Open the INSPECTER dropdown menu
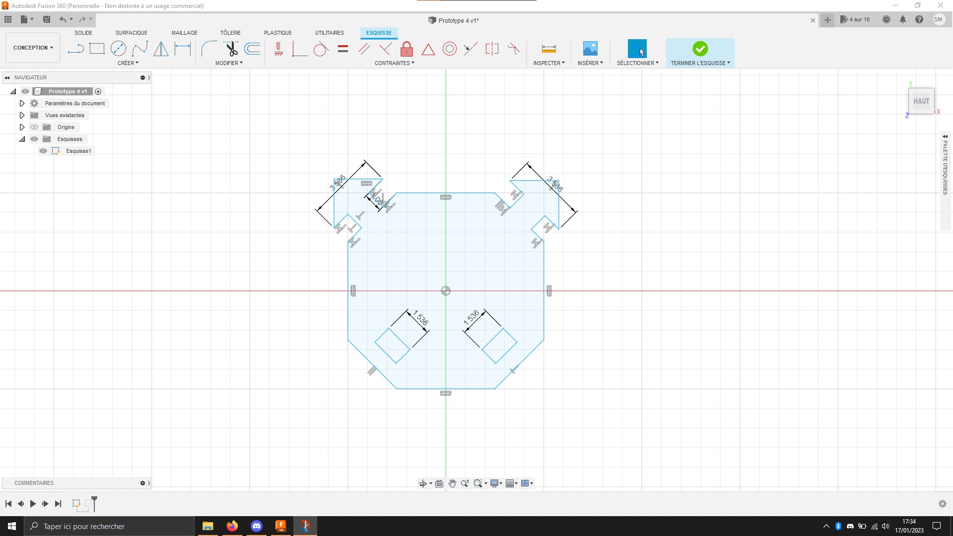This screenshot has height=536, width=953. coord(549,63)
